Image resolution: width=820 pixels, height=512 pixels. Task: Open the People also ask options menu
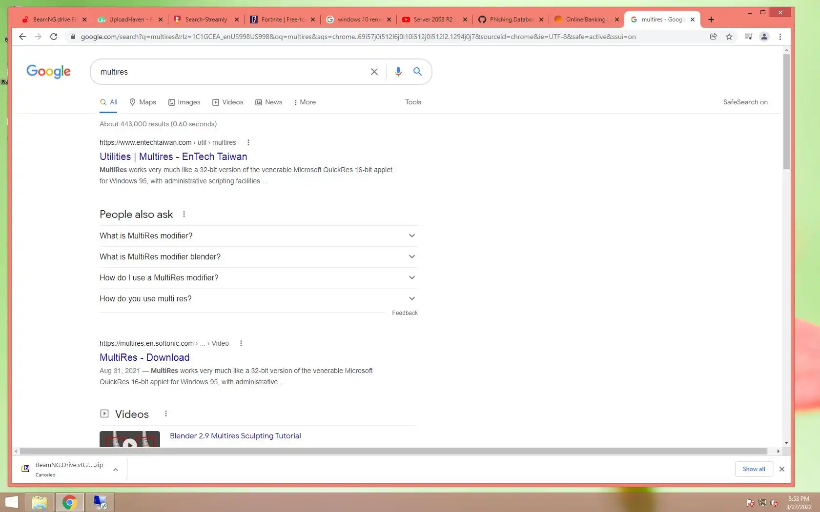(x=184, y=214)
